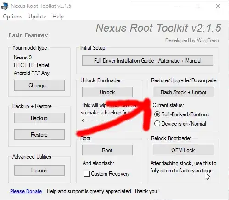Click the 'HTC LTE Tablet' text

31,65
